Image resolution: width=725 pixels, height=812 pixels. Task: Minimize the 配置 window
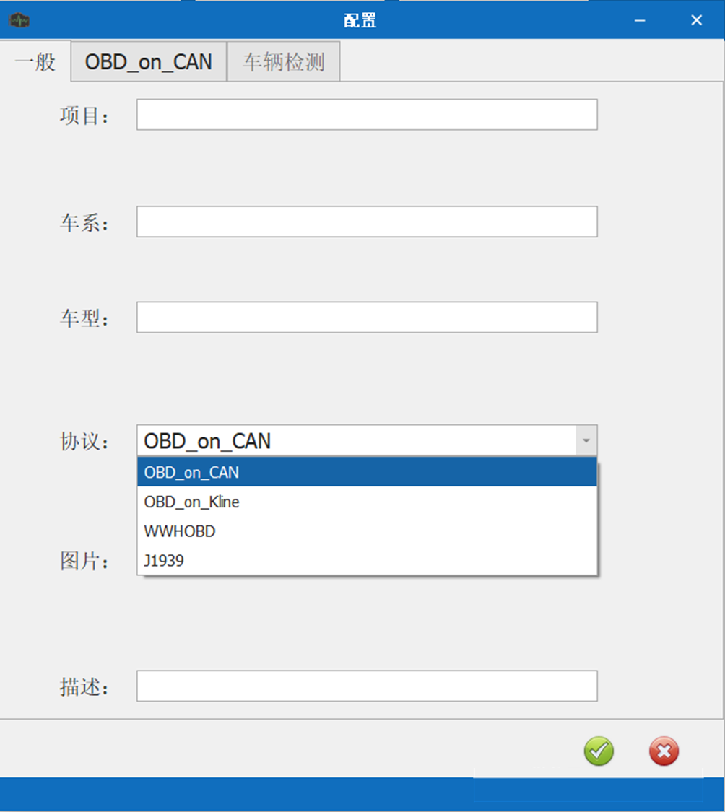(x=640, y=20)
